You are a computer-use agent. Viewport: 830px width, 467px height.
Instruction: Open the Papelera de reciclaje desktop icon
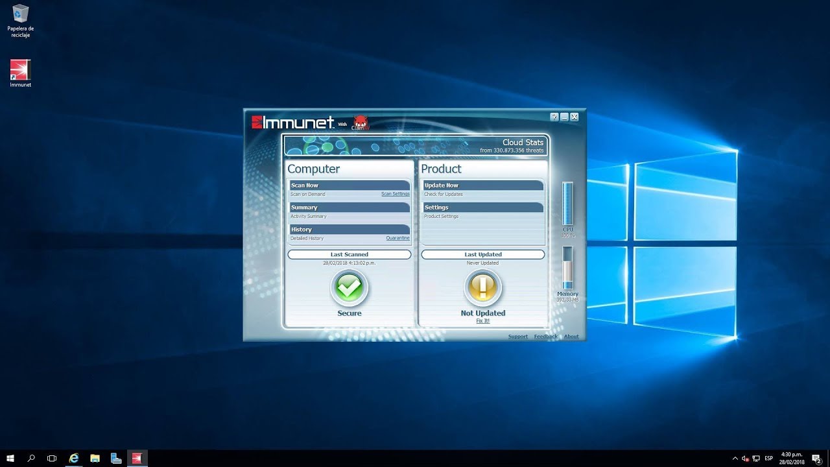[21, 21]
